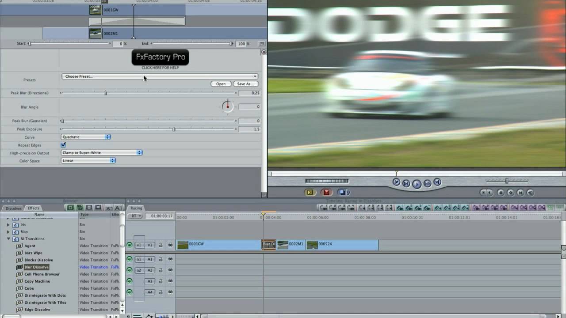Click A3 destination track button
Screen dimensions: 566x318
(x=150, y=281)
